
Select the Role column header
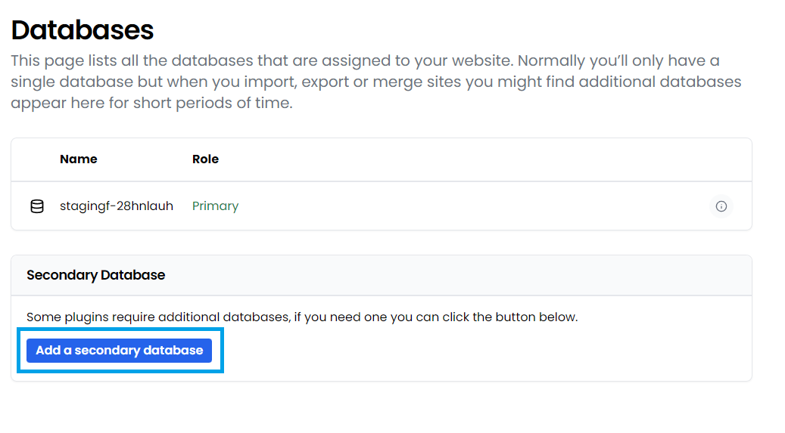(205, 159)
